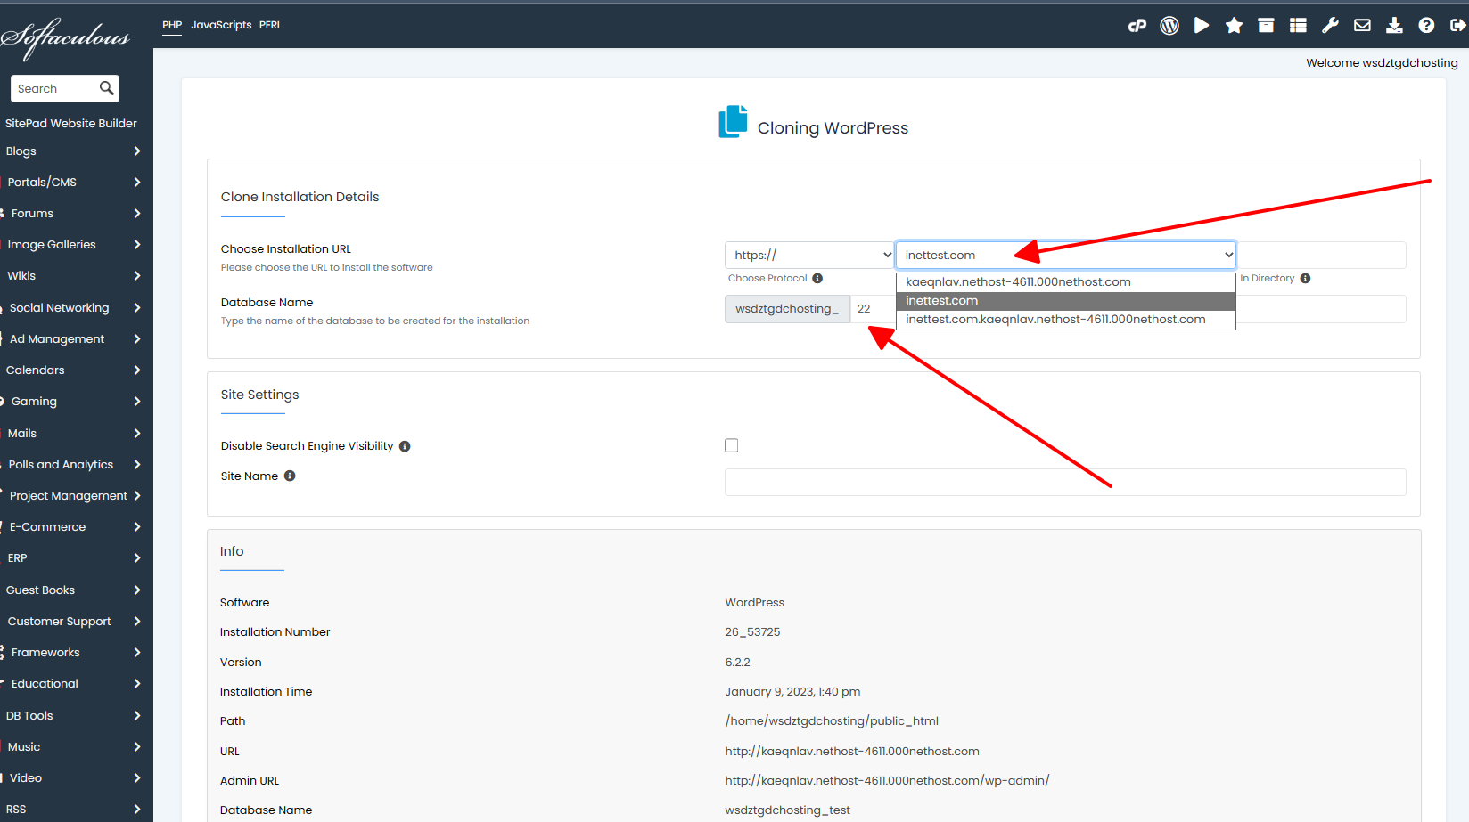Click the question mark help icon
Screen dimensions: 1469x822
1426,26
